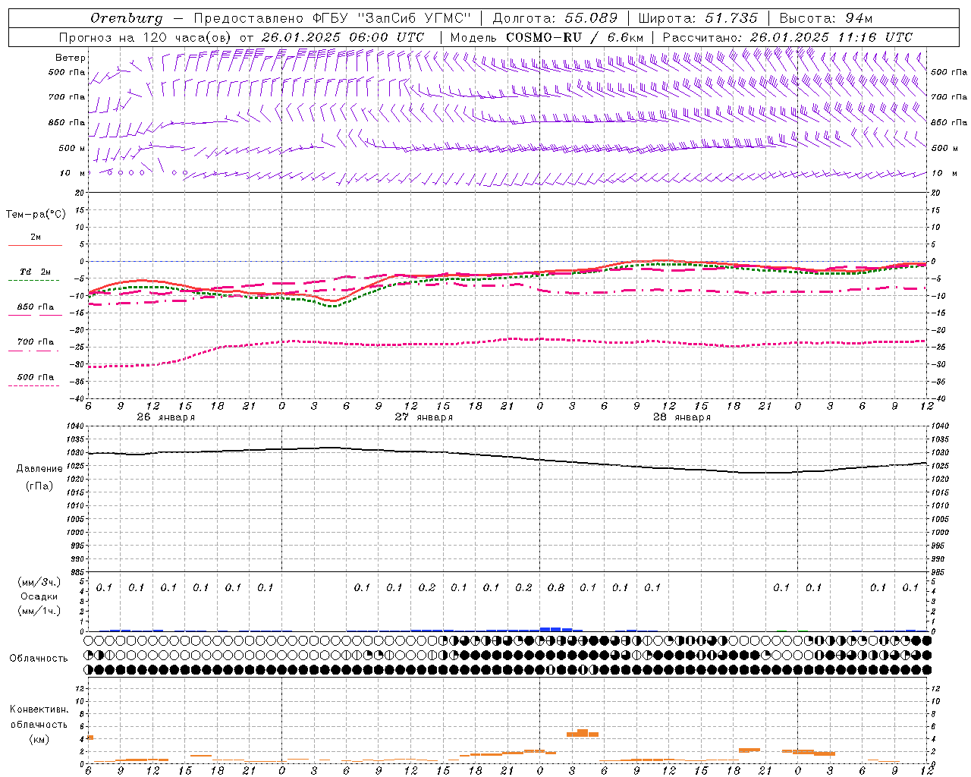971x777 pixels.
Task: Click the date label 26 января
Action: pyautogui.click(x=165, y=417)
